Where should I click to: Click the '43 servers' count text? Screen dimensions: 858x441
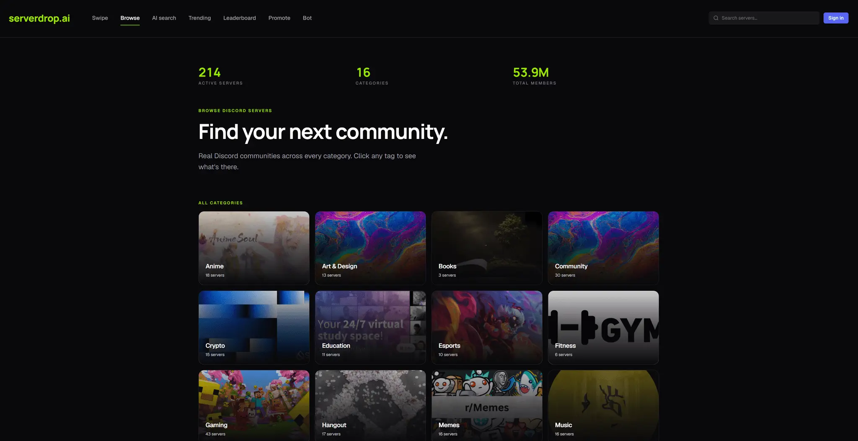(x=215, y=434)
